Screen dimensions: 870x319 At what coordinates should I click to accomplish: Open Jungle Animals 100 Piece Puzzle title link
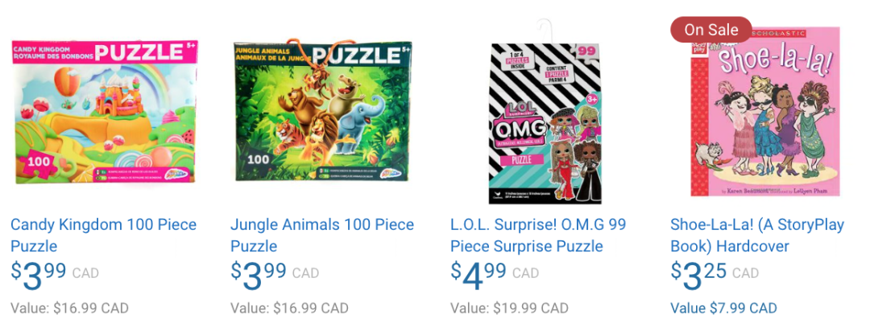[322, 235]
